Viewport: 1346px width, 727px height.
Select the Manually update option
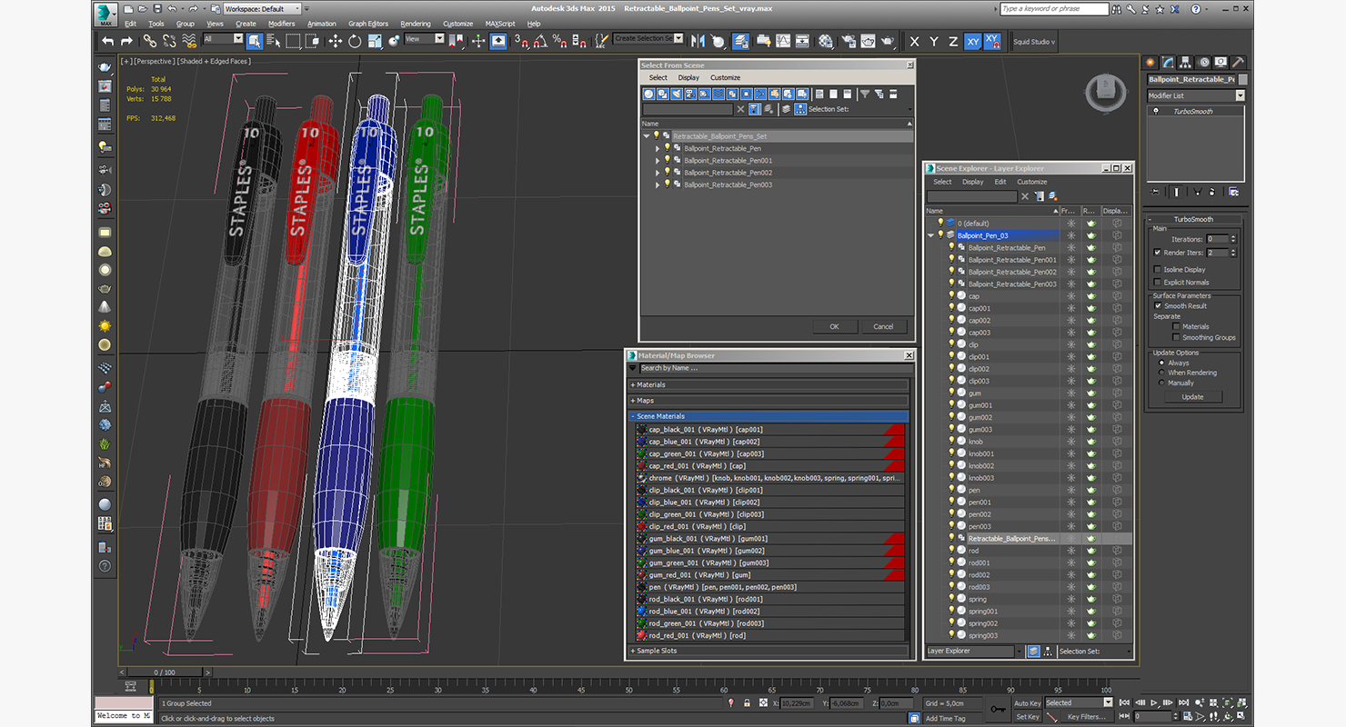(x=1161, y=383)
